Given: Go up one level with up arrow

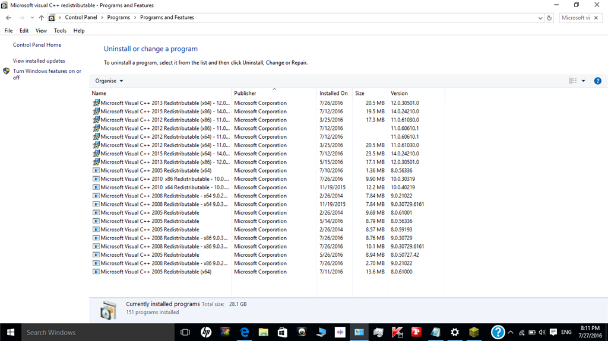Looking at the screenshot, I should [41, 18].
